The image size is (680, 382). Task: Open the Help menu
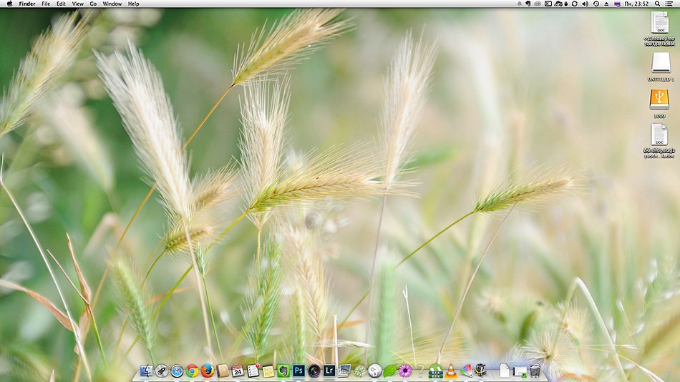point(134,4)
